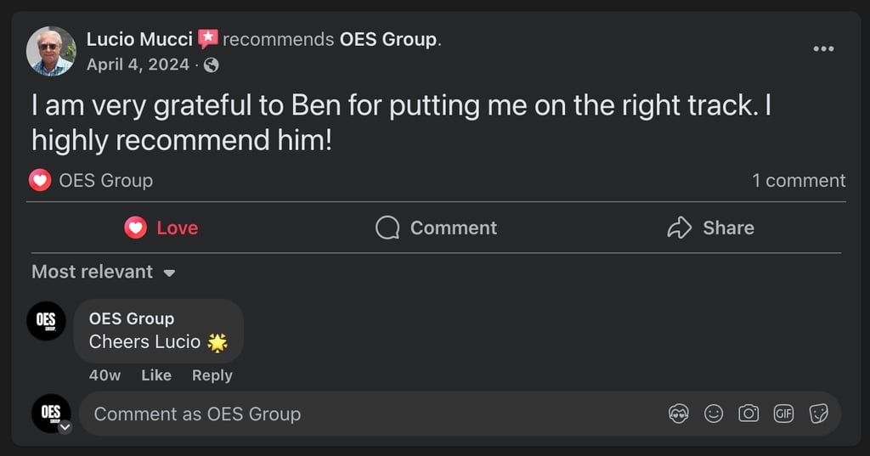Share the post using Share button
Image resolution: width=870 pixels, height=456 pixels.
click(x=710, y=228)
